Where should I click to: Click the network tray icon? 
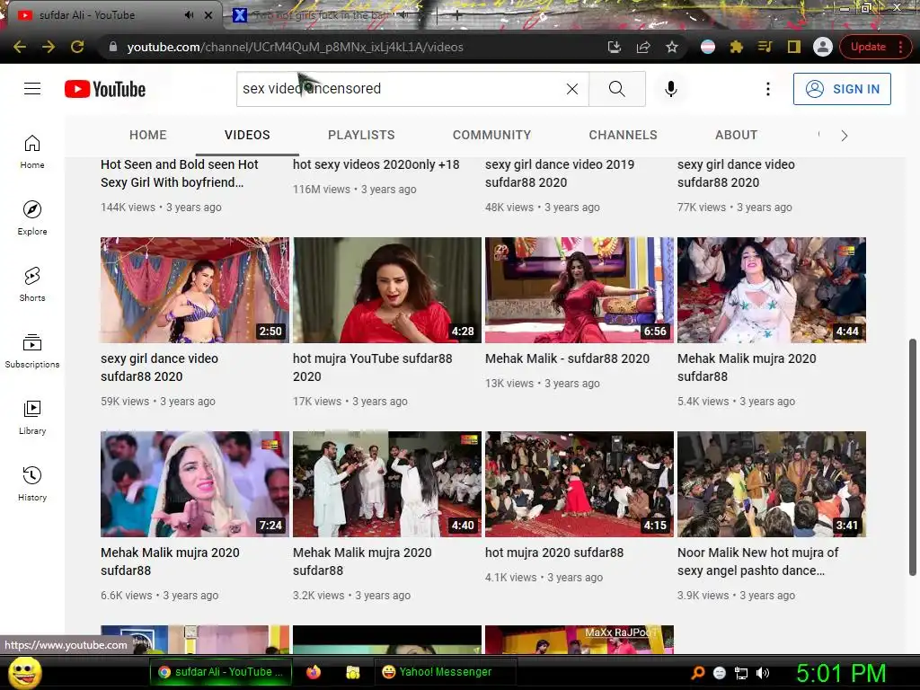tap(741, 673)
